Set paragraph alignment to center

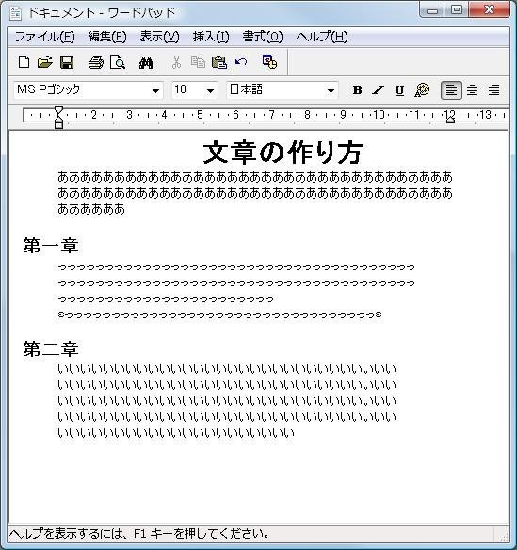(x=472, y=90)
